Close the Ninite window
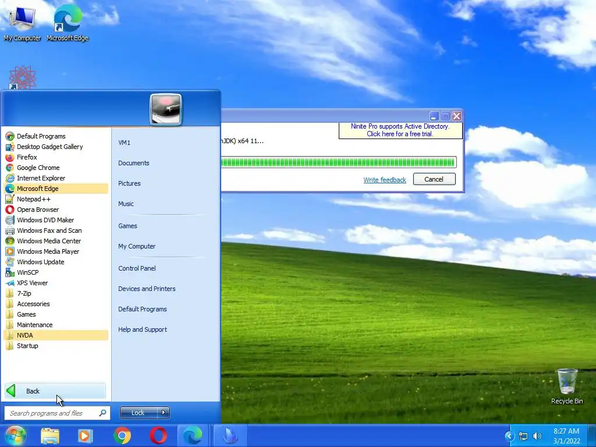The width and height of the screenshot is (596, 447). coord(456,116)
